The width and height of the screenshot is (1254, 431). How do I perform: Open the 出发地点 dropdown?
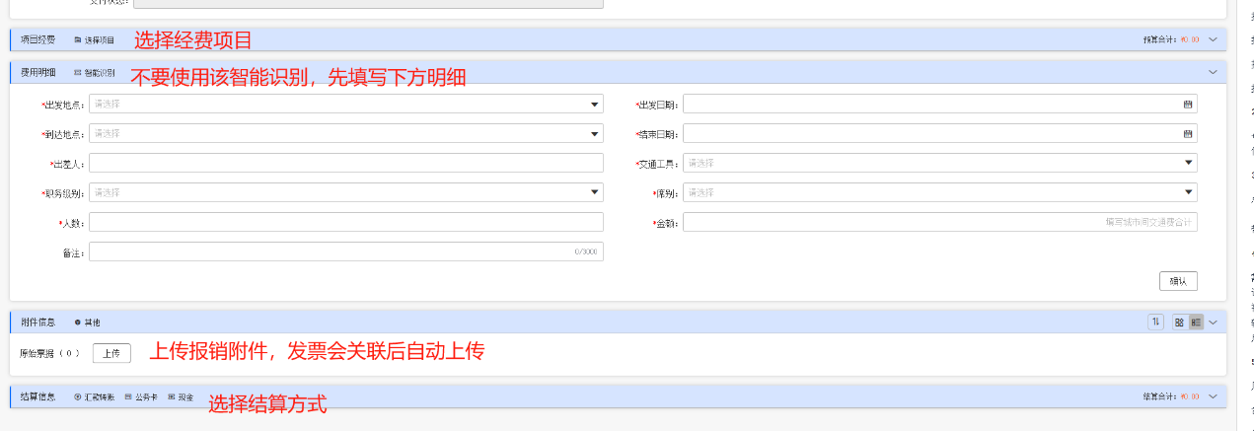[x=595, y=104]
